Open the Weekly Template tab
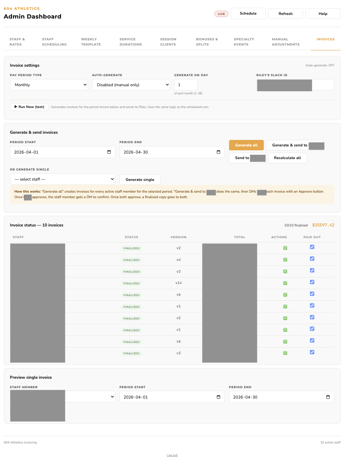This screenshot has width=346, height=463. 91,42
